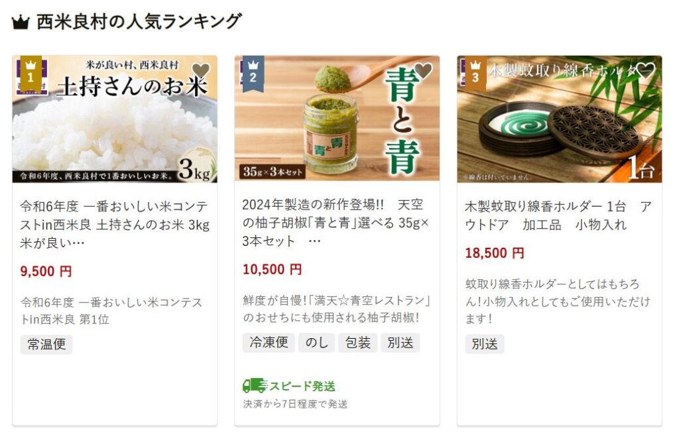Favorite the rice product with heart icon

(200, 70)
